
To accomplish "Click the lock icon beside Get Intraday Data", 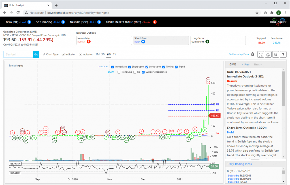I will tap(253, 54).
